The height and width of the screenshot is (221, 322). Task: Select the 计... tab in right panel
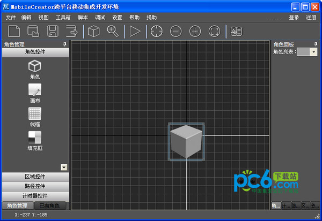pos(286,205)
